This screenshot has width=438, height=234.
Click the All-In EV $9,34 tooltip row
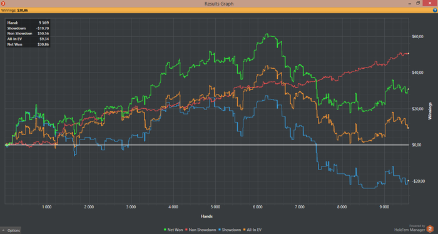tap(28, 39)
